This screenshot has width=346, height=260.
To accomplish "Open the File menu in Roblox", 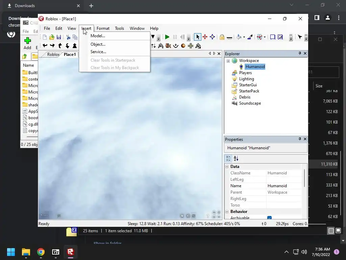I will point(47,28).
